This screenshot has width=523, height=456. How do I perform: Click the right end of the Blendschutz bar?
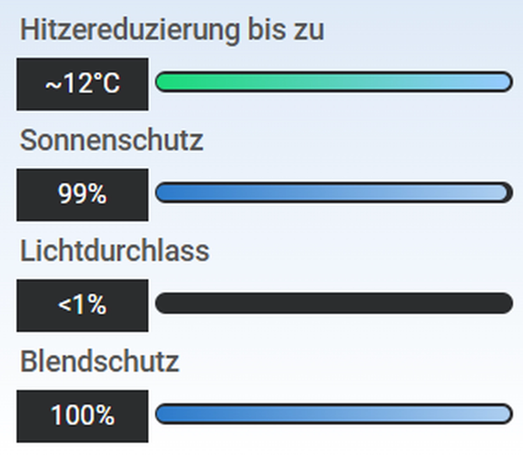click(x=504, y=414)
